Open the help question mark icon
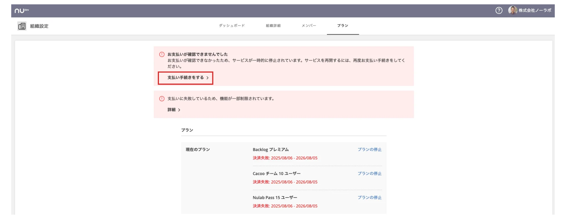566x219 pixels. (499, 11)
